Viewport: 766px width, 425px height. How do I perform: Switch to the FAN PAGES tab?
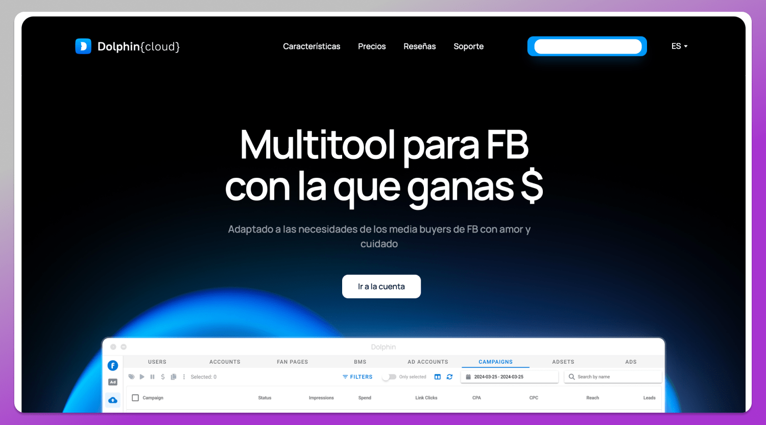pyautogui.click(x=293, y=362)
